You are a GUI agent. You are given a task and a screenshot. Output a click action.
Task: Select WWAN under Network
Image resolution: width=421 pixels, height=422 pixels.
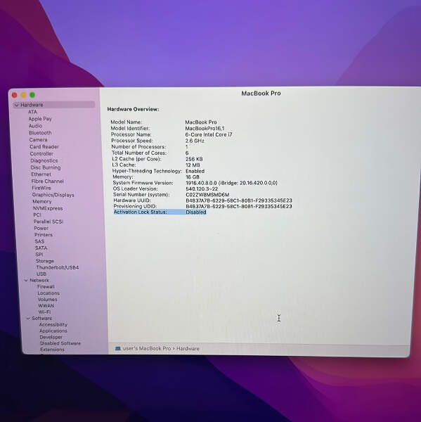click(46, 306)
